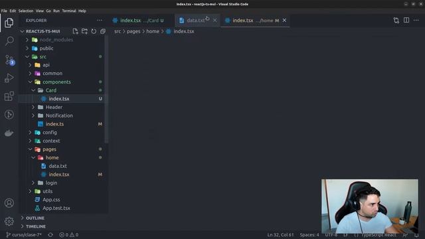Click the pages breadcrumb segment
Screen dimensions: 425x239
[x=133, y=31]
